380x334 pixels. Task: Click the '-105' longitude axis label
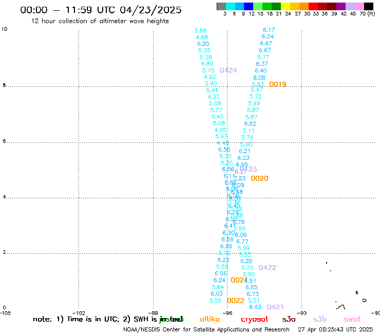point(5,313)
